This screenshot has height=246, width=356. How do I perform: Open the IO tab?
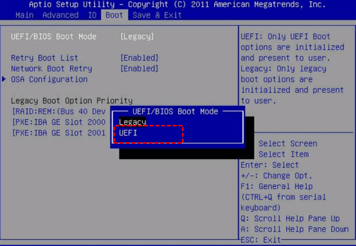(92, 15)
